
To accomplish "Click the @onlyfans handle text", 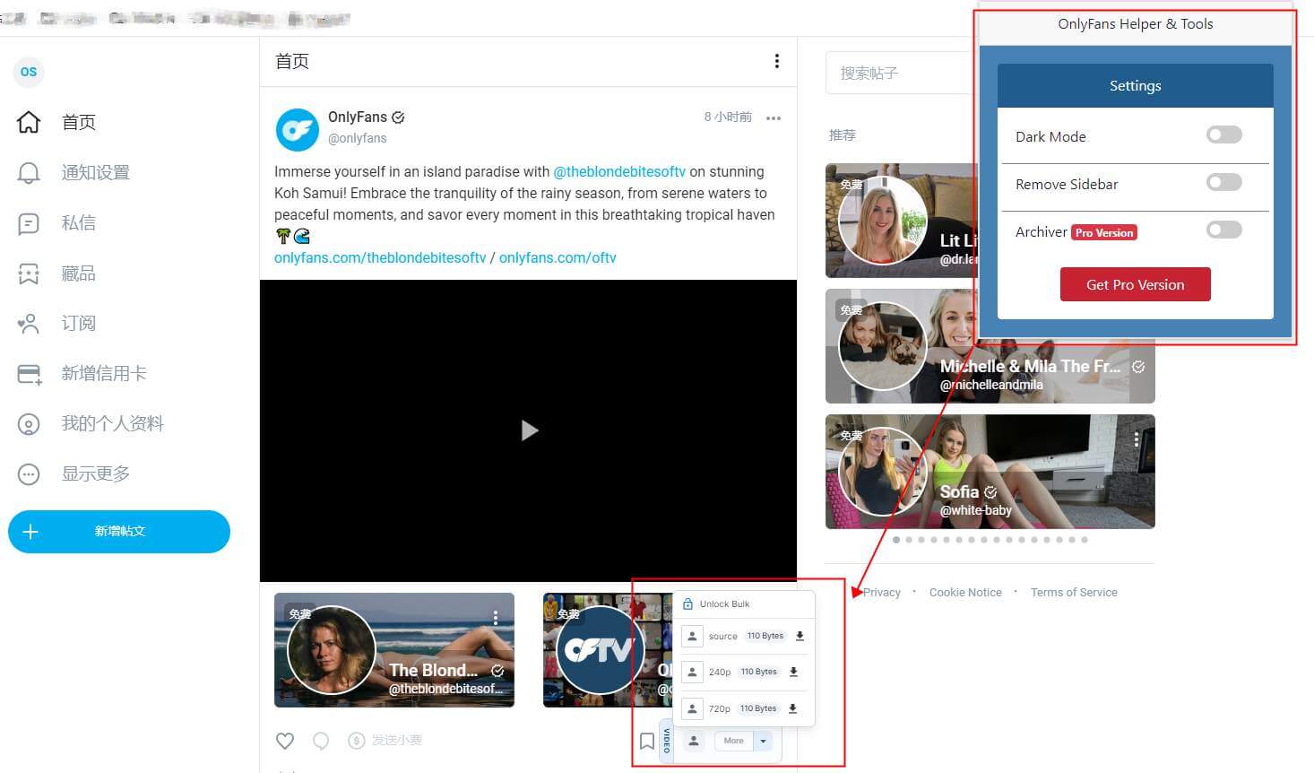I will click(358, 138).
